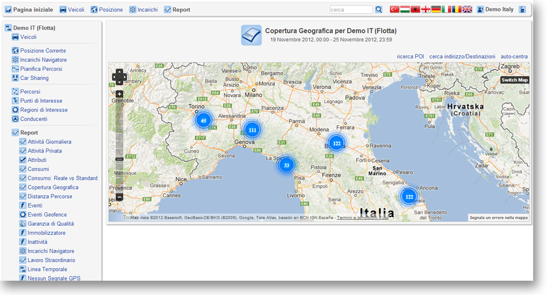Open Copertura Geografica report in sidebar
The height and width of the screenshot is (295, 548).
[x=49, y=187]
